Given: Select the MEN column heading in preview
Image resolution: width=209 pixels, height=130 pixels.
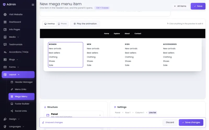Looking at the screenshot, I should [89, 44].
